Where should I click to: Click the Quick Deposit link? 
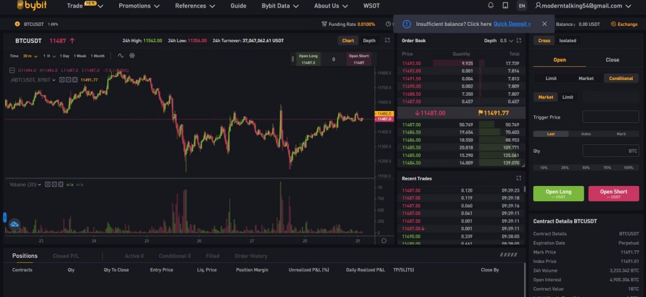pos(512,24)
